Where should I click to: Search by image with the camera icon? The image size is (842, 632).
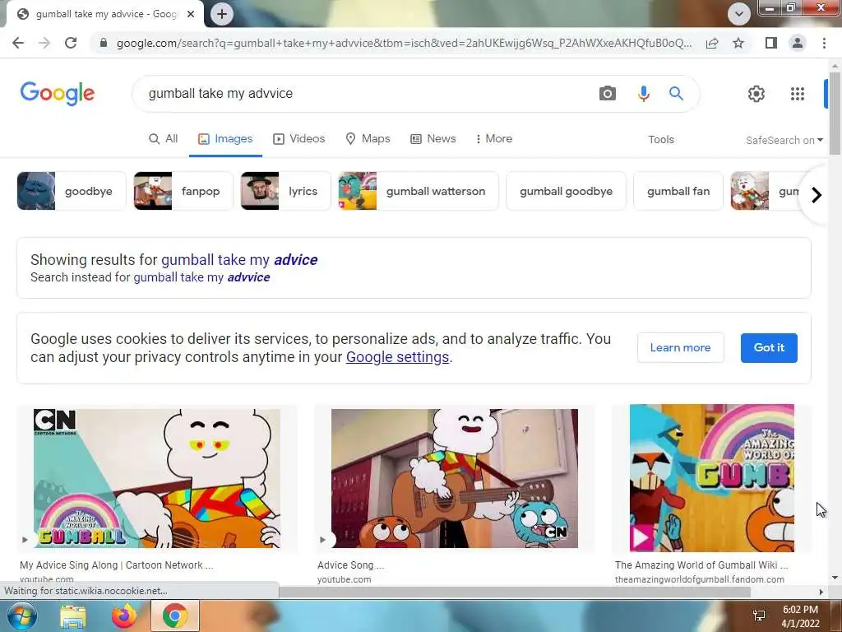608,94
